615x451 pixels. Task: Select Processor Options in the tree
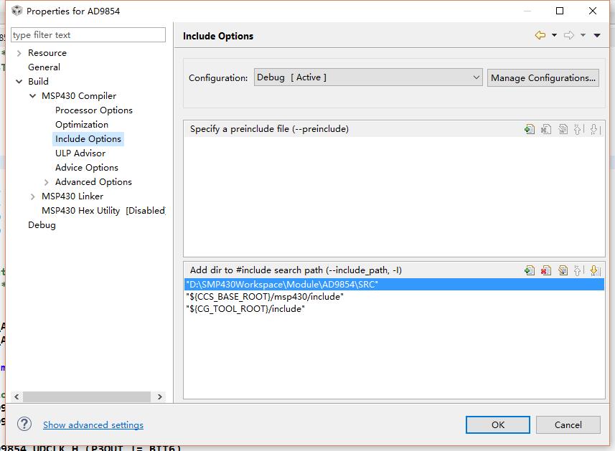pyautogui.click(x=93, y=110)
